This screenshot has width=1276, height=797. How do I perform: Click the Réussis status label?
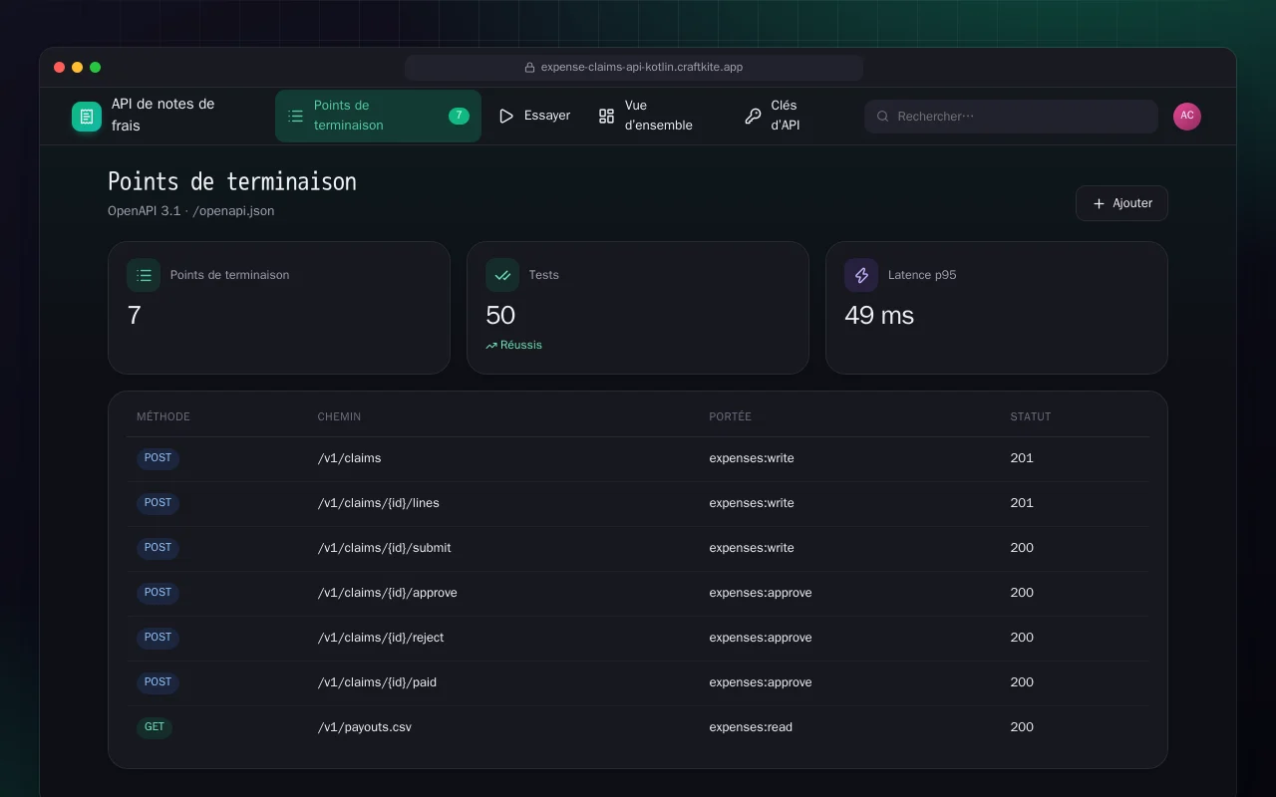tap(521, 346)
